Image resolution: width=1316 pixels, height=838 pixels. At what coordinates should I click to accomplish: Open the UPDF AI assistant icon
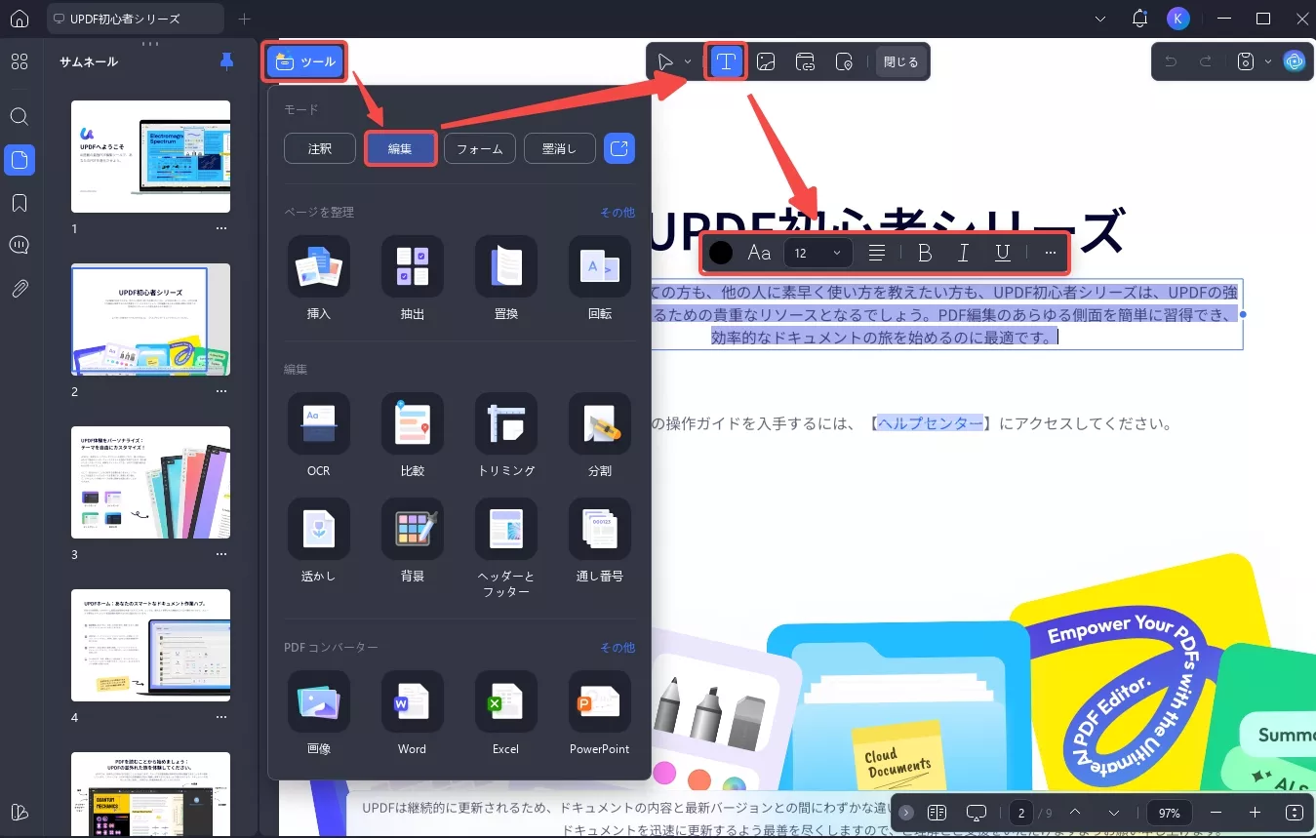click(1295, 61)
